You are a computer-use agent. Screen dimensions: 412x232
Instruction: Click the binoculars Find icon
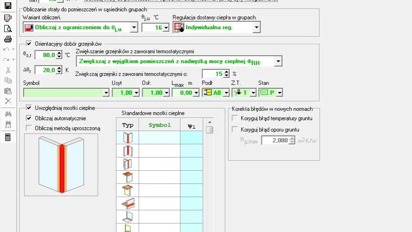pos(8,113)
